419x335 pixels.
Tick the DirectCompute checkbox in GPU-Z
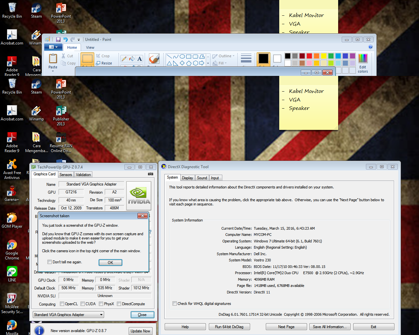[x=119, y=304]
